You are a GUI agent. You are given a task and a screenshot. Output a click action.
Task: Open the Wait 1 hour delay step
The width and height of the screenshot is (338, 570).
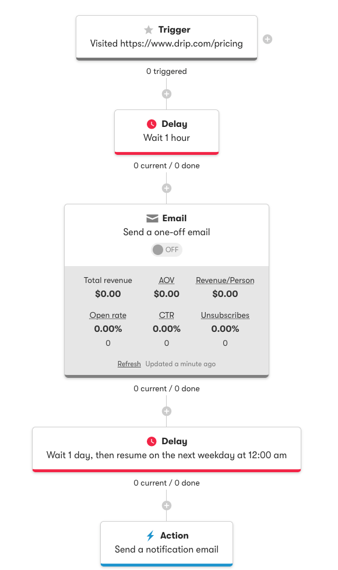point(167,132)
